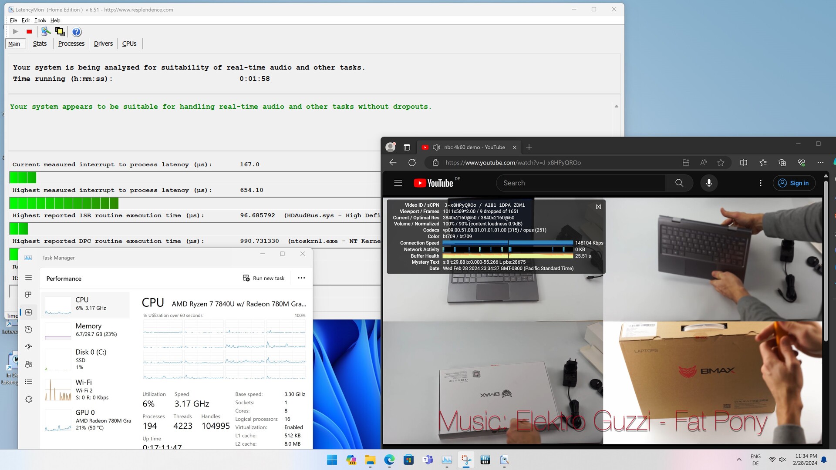Screen dimensions: 836x470
Task: Click the YouTube Sign in button
Action: point(794,183)
